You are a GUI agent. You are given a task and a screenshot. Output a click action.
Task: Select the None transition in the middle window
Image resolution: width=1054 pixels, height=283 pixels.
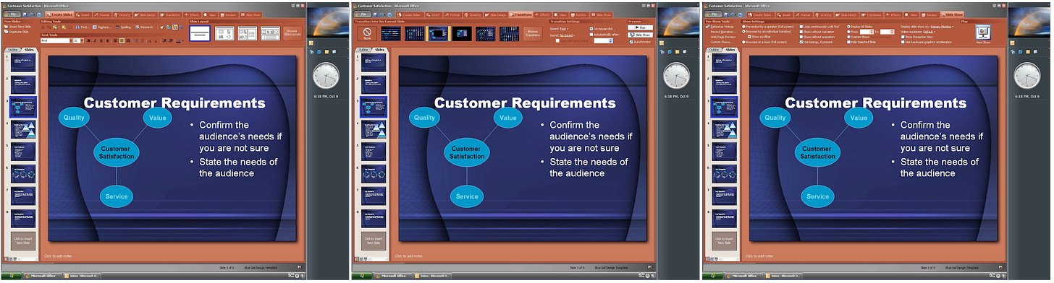click(367, 34)
